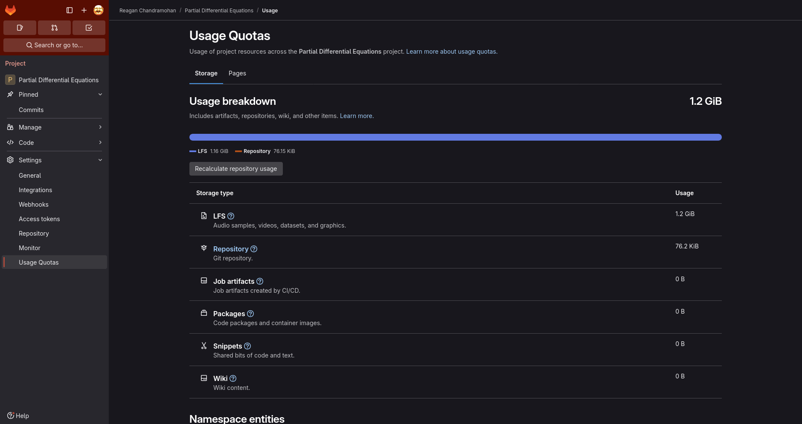Open the user avatar menu
The width and height of the screenshot is (802, 424).
point(99,10)
